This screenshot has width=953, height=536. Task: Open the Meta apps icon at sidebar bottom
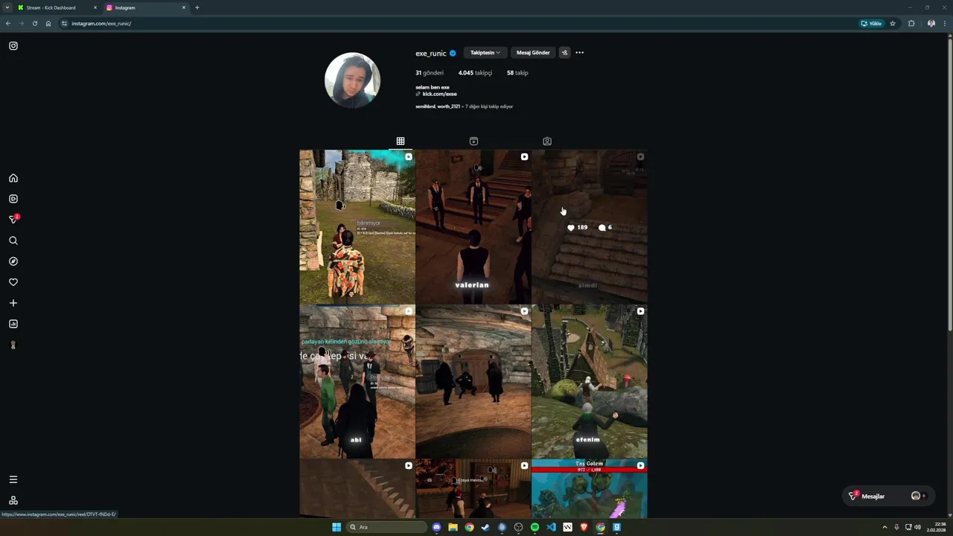point(13,500)
